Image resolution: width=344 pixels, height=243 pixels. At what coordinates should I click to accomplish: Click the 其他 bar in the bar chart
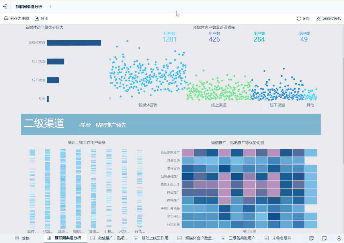pyautogui.click(x=48, y=99)
